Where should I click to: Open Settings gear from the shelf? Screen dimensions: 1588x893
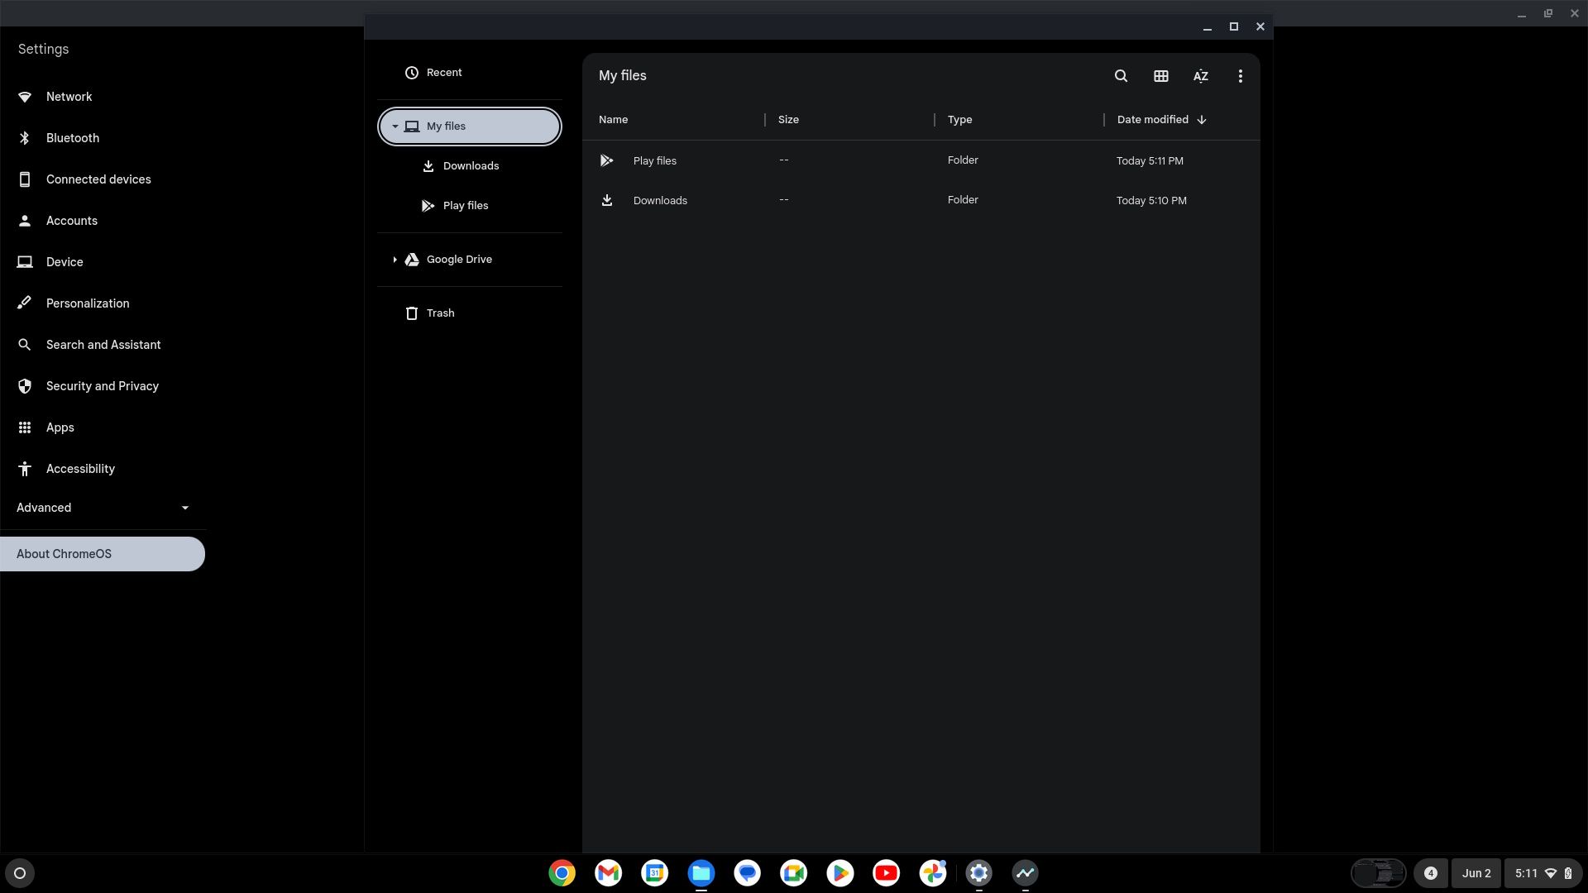click(x=979, y=873)
